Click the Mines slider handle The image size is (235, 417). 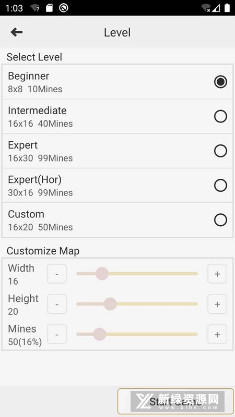pos(100,334)
